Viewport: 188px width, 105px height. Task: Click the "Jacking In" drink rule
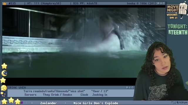click(100, 95)
